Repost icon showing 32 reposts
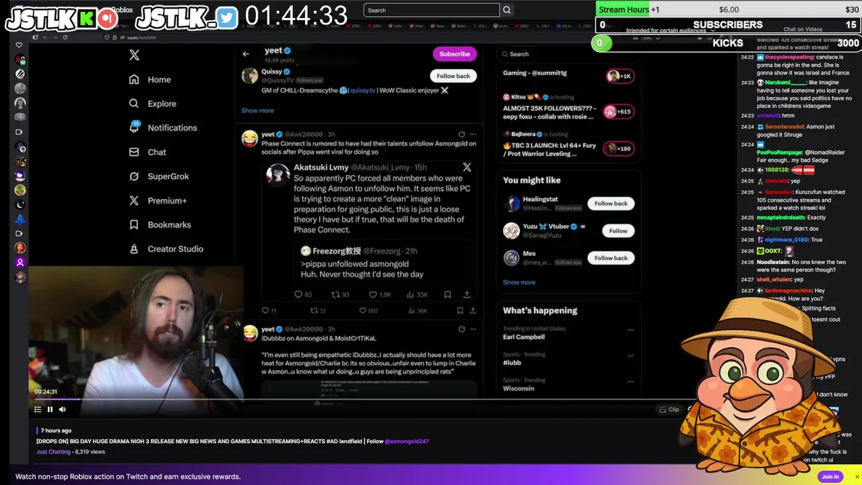 313,311
